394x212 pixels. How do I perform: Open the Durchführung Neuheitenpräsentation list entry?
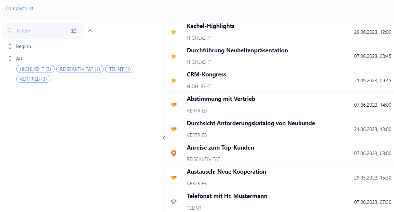pyautogui.click(x=237, y=51)
